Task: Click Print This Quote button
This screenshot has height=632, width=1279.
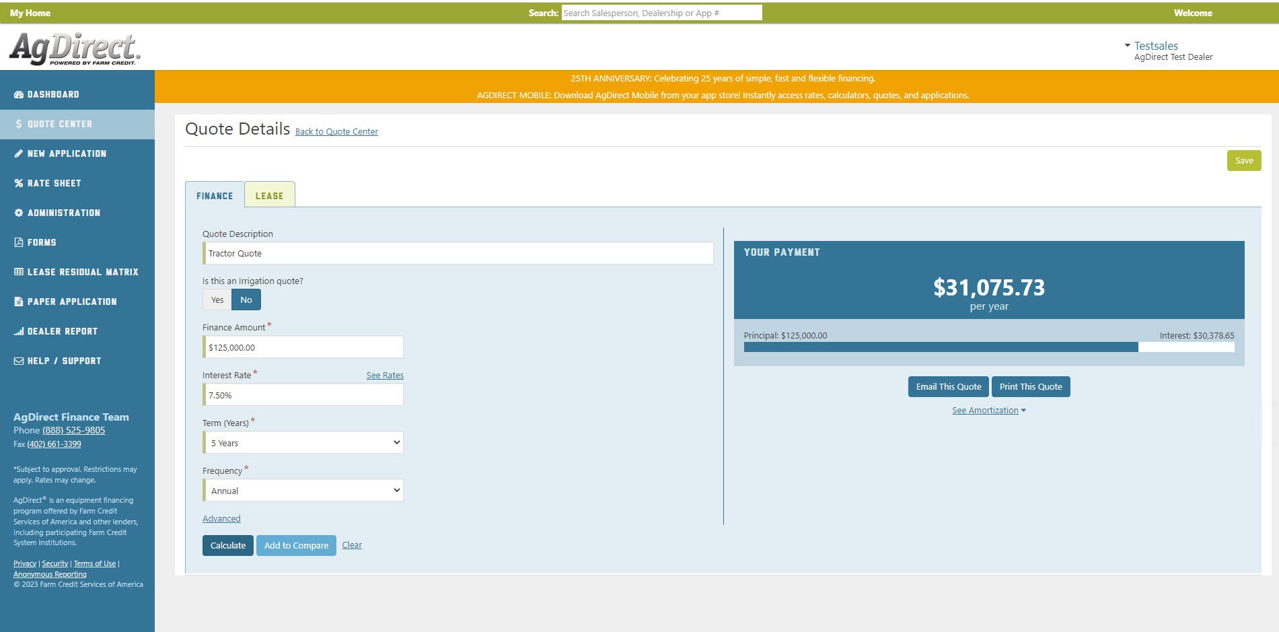Action: (1031, 387)
